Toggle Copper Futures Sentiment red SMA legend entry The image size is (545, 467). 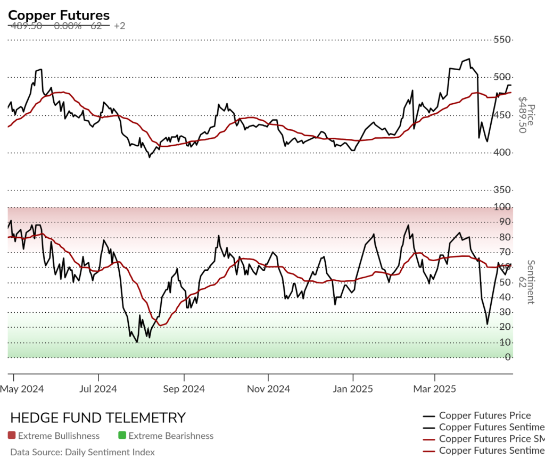[x=484, y=451]
